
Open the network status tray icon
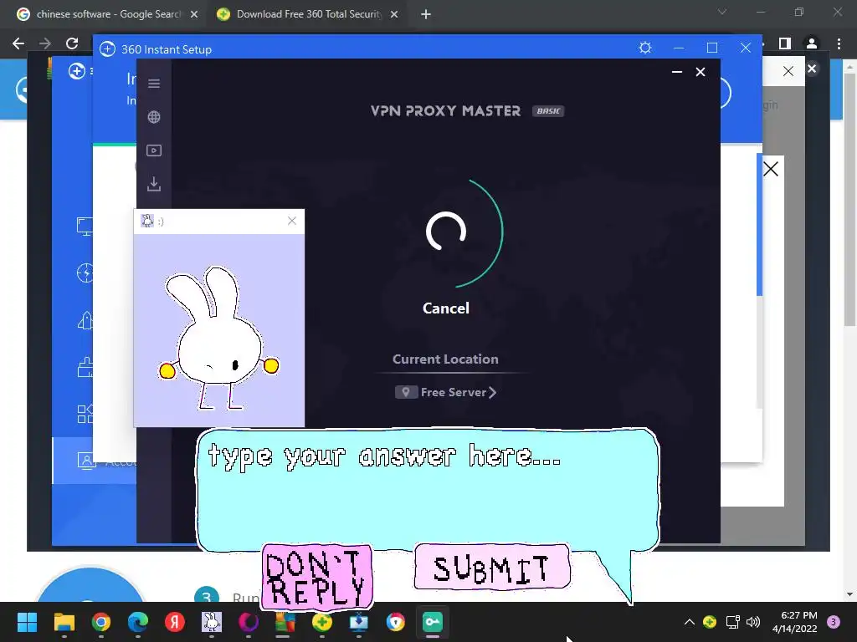coord(732,622)
